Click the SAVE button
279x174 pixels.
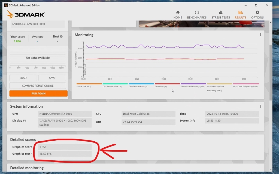[x=52, y=78]
